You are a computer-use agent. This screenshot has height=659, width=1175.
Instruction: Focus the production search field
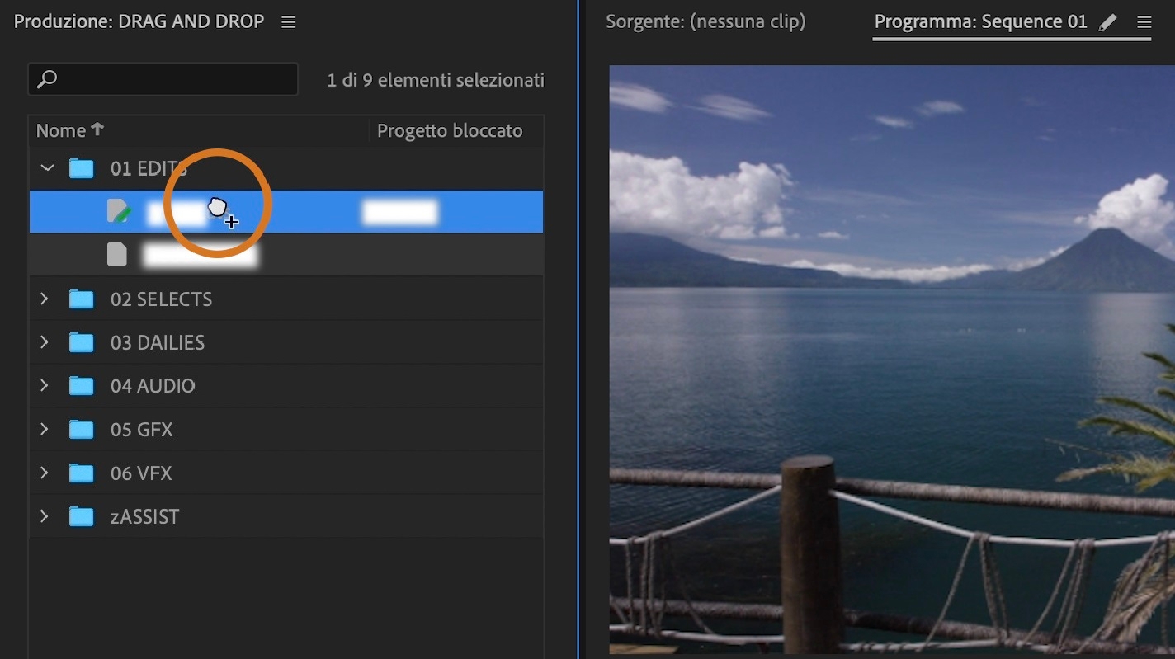point(163,79)
